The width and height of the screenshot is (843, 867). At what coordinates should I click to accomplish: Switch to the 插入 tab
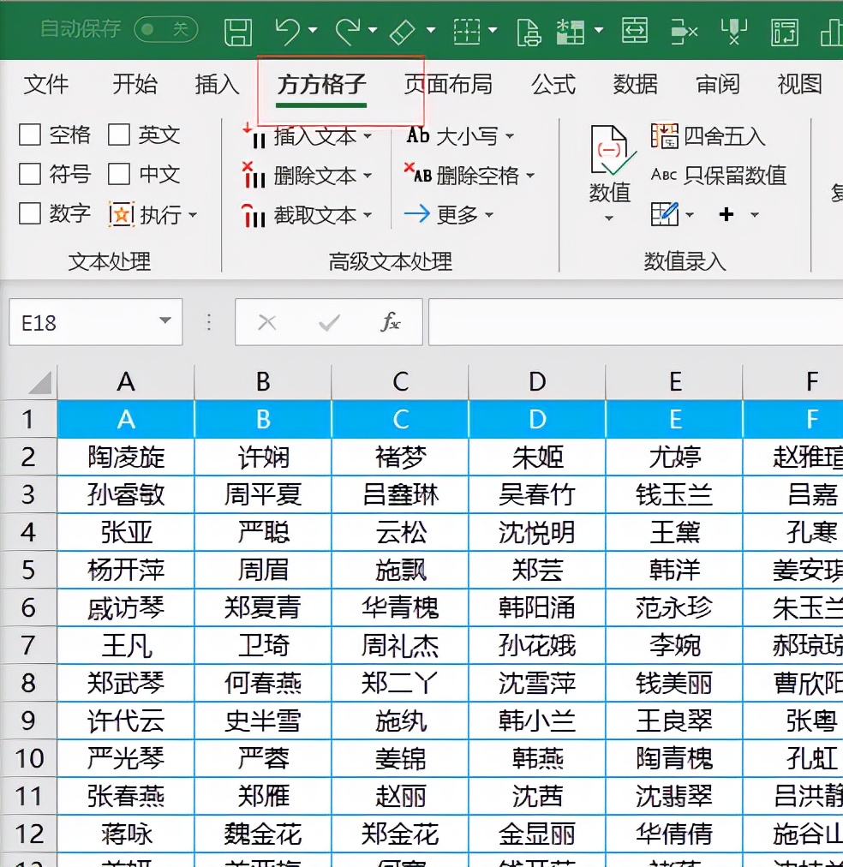[218, 85]
